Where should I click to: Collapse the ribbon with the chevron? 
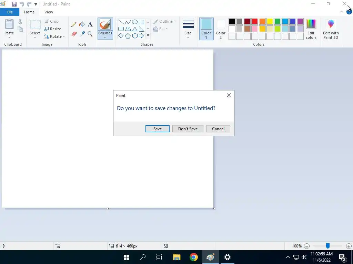342,12
